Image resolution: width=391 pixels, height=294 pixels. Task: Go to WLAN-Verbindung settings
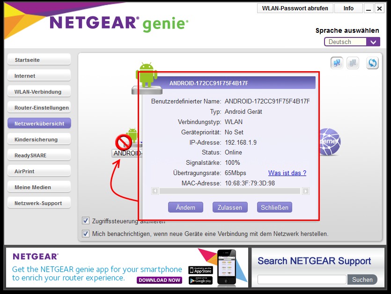click(x=39, y=92)
